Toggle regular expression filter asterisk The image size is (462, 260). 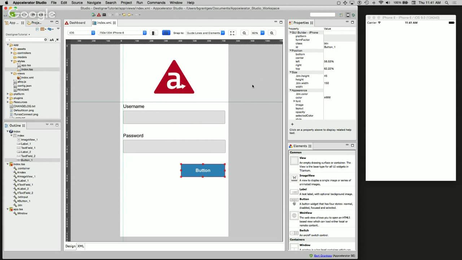point(57,40)
